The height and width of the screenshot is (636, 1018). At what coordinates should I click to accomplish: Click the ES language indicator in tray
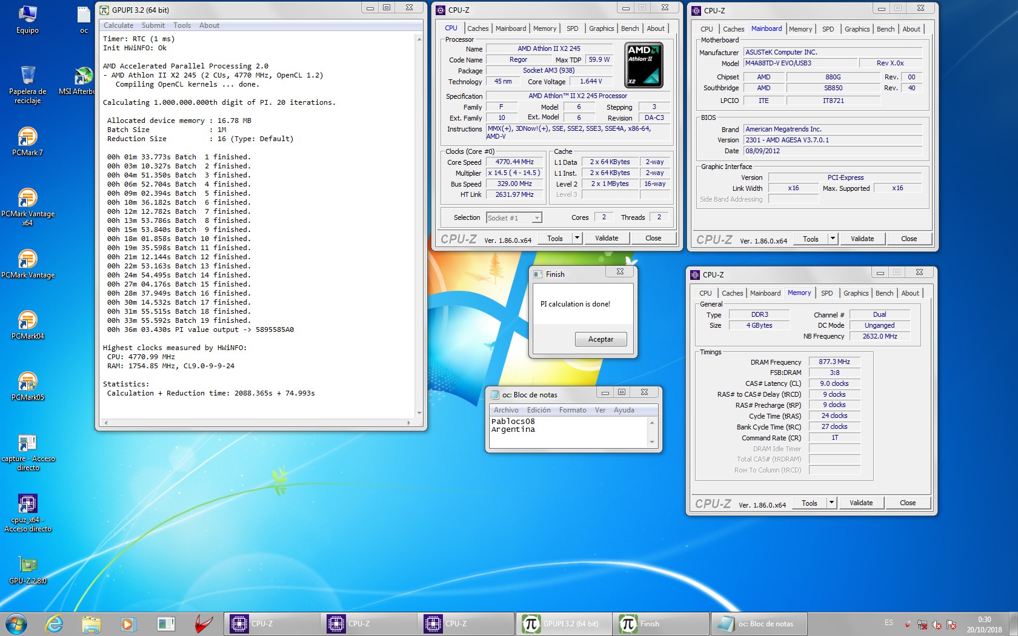(x=888, y=623)
